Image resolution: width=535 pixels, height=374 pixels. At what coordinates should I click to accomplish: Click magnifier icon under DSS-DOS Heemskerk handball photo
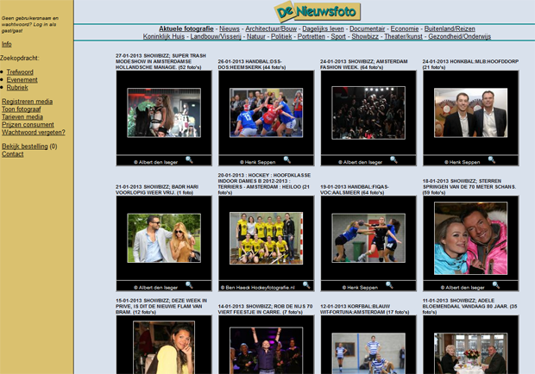(287, 159)
